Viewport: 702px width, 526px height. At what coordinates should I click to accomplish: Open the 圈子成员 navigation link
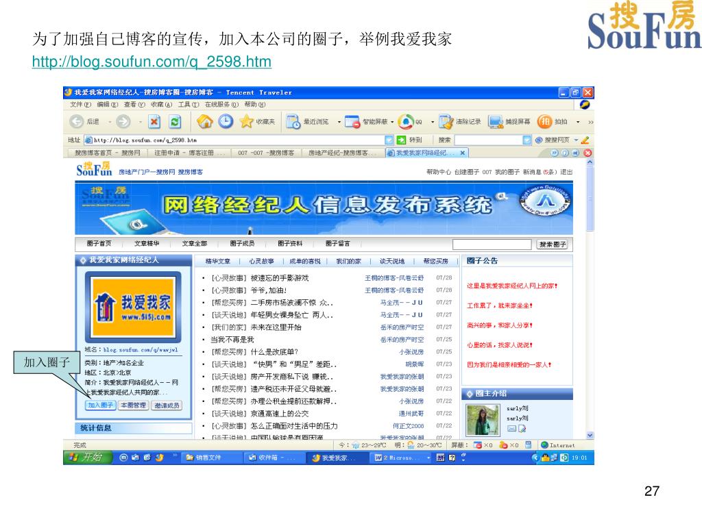tap(242, 243)
